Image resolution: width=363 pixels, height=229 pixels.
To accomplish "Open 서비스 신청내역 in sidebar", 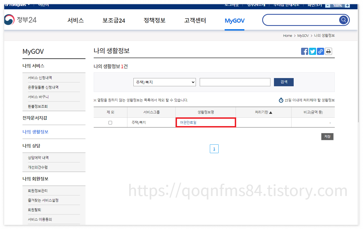I will click(40, 78).
